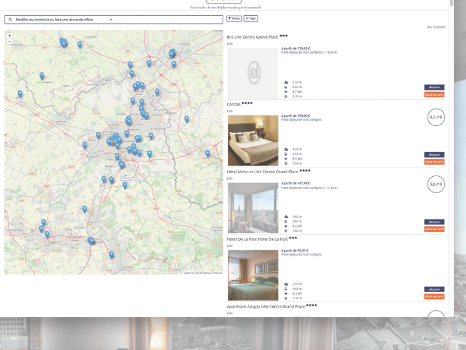466x350 pixels.
Task: Click the city-centre icon beside 154 m
Action: 286,164
